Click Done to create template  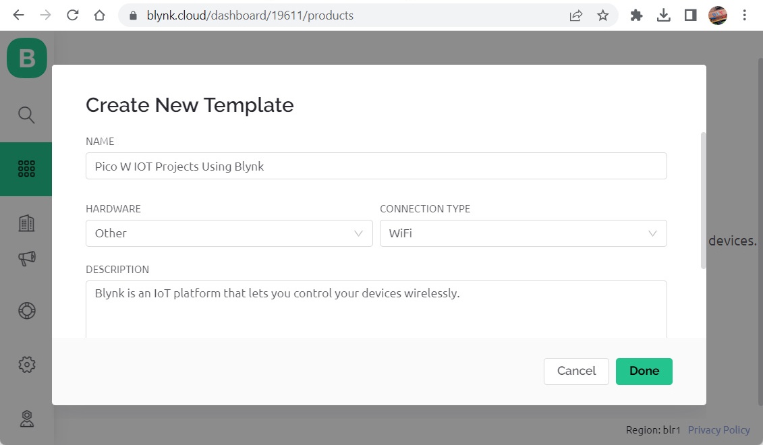(644, 371)
